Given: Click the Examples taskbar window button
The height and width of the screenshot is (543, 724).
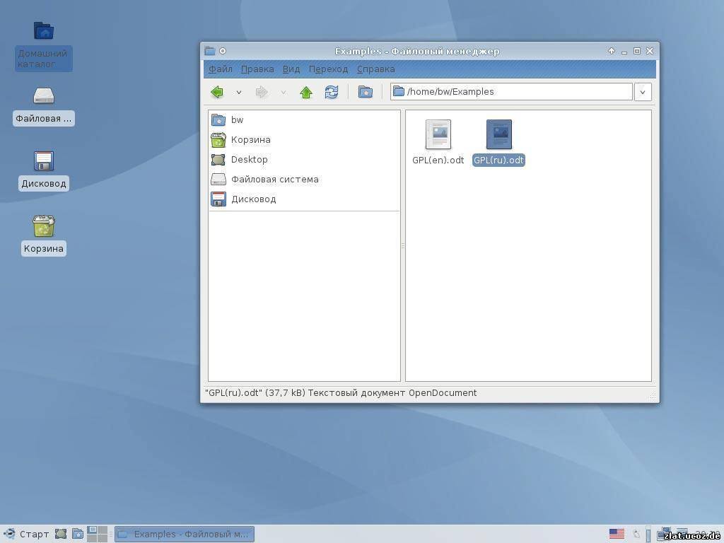Looking at the screenshot, I should tap(185, 535).
